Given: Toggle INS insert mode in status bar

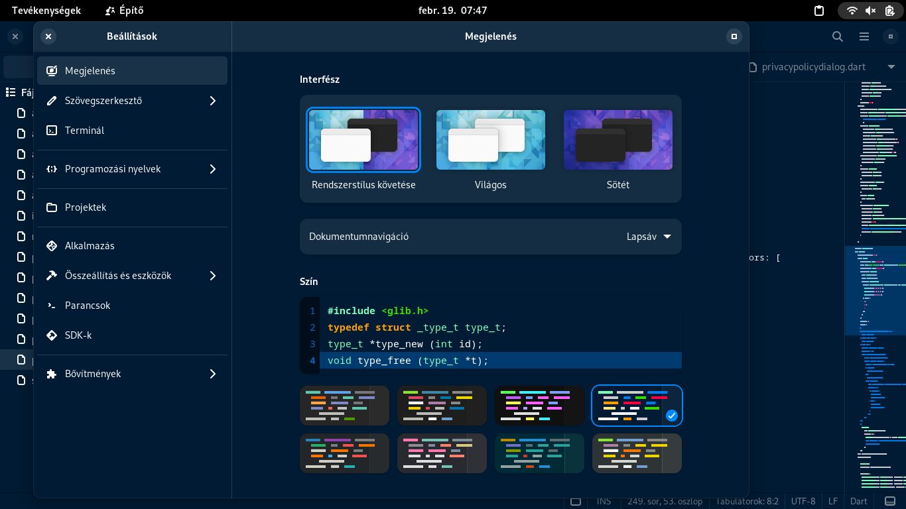Looking at the screenshot, I should (x=604, y=501).
